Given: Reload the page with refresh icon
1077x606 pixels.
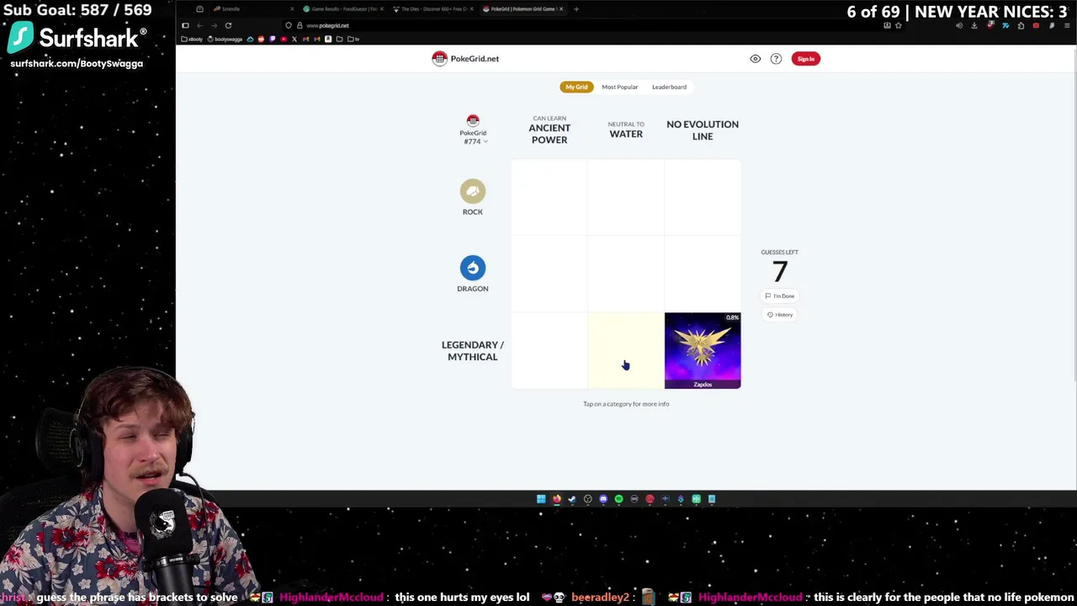Looking at the screenshot, I should point(228,25).
